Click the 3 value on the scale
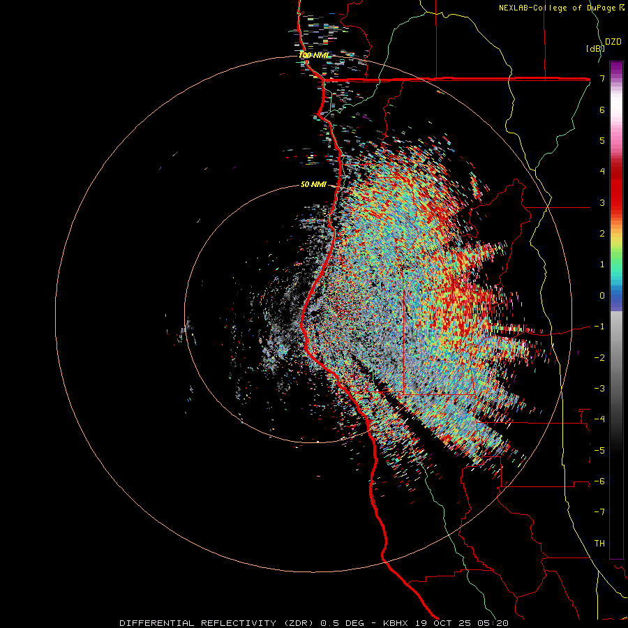The image size is (628, 628). point(602,202)
